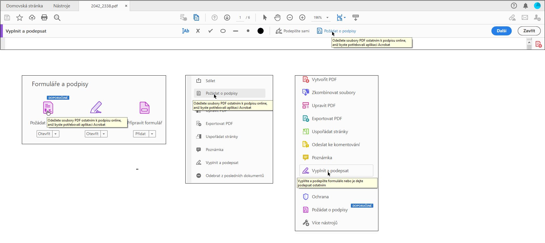Click the Požádat o podpisy form icon
The width and height of the screenshot is (545, 243).
[48, 108]
